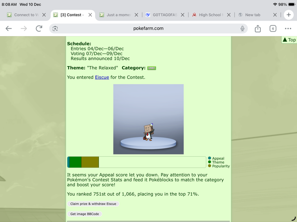Open the Eiscue link
Image resolution: width=297 pixels, height=222 pixels.
point(102,77)
